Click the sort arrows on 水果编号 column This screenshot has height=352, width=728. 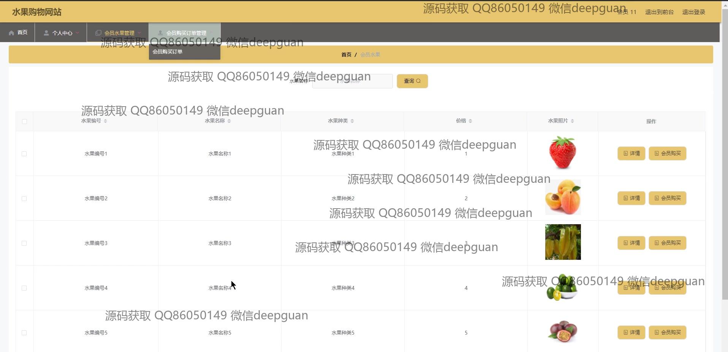pos(105,121)
